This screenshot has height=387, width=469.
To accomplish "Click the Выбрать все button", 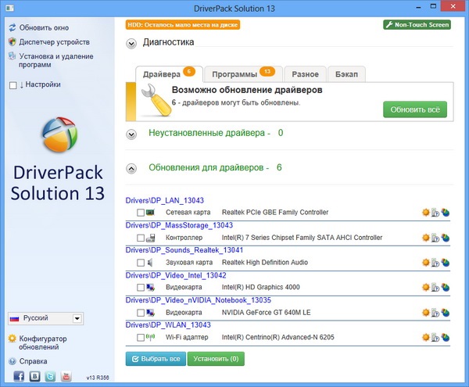I will [x=156, y=359].
